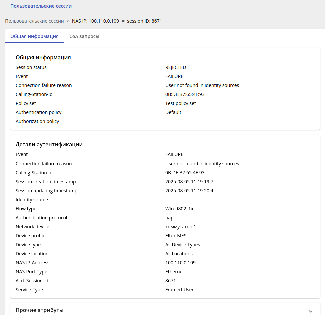Click the REJECTED session status value
The image size is (325, 315).
pyautogui.click(x=176, y=67)
